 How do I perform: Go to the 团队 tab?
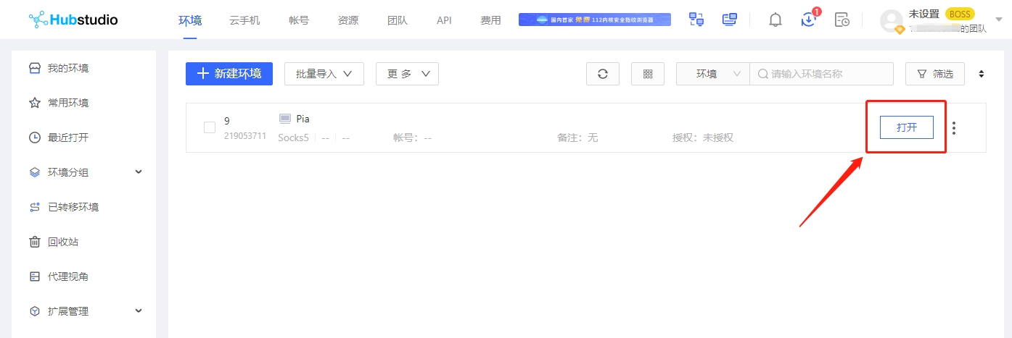click(398, 20)
